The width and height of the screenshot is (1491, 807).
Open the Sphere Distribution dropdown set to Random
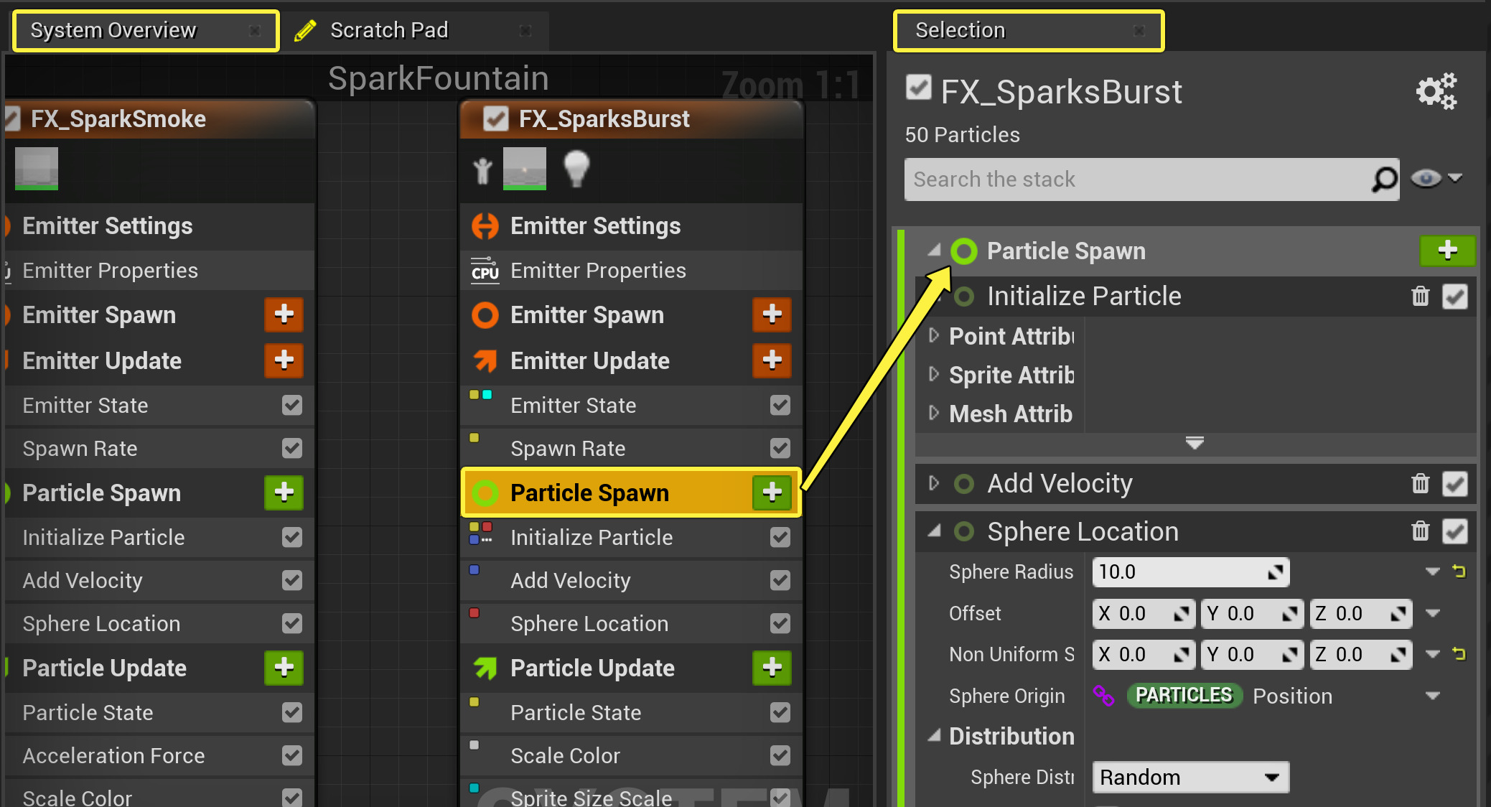point(1190,778)
